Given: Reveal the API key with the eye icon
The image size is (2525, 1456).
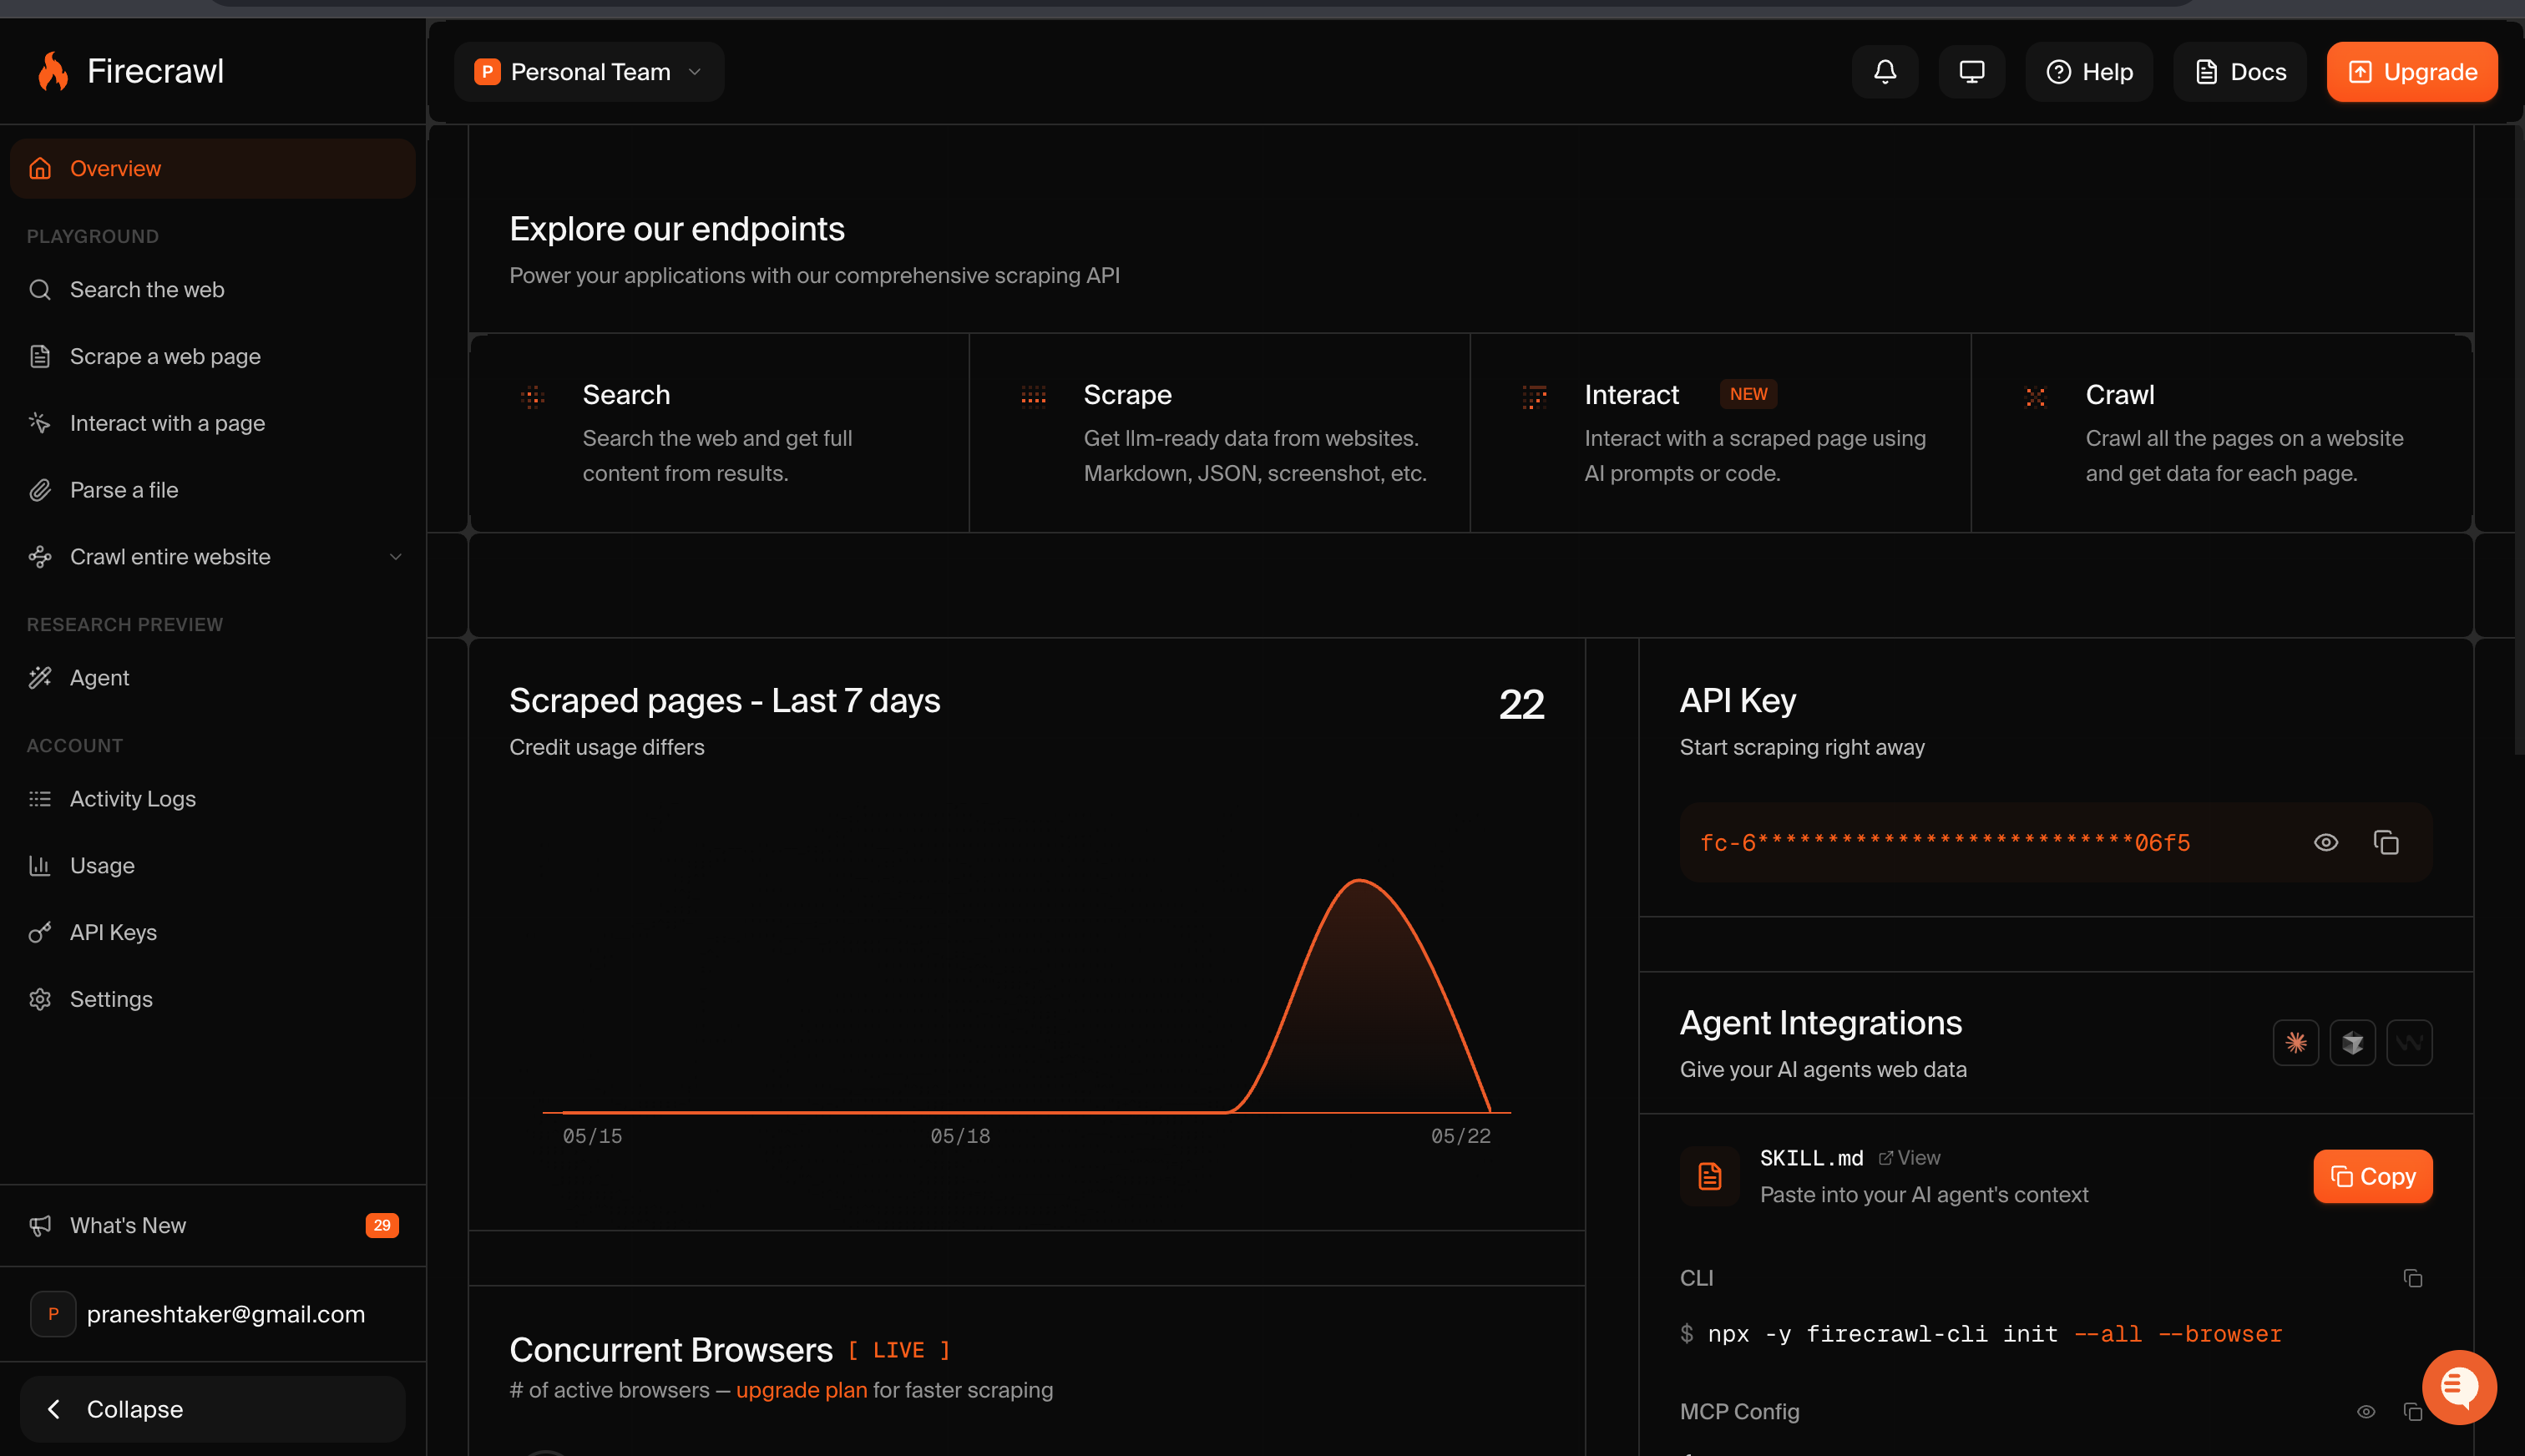Looking at the screenshot, I should 2326,843.
